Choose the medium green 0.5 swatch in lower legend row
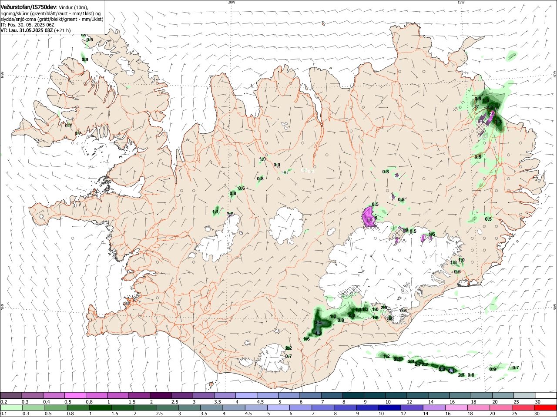Viewport: 557px width, 417px height. pyautogui.click(x=56, y=407)
